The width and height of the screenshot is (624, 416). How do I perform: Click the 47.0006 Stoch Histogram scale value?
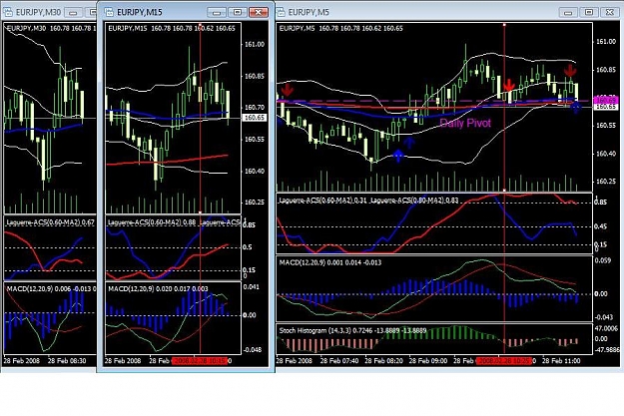pyautogui.click(x=607, y=328)
